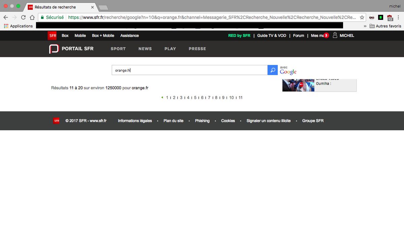Open the PRESSE section
The width and height of the screenshot is (404, 252).
pyautogui.click(x=197, y=49)
